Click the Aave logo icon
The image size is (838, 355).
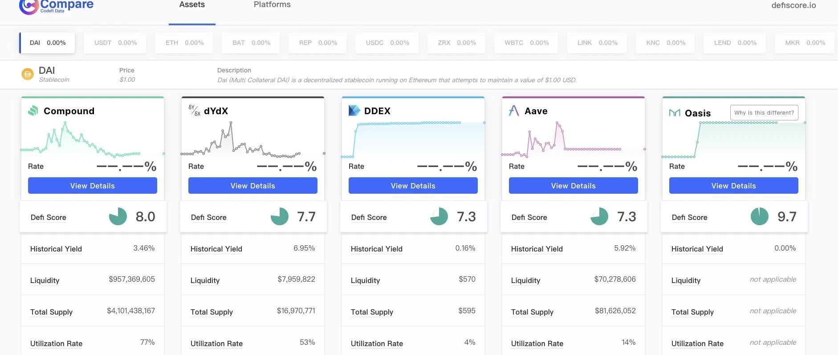pos(514,111)
